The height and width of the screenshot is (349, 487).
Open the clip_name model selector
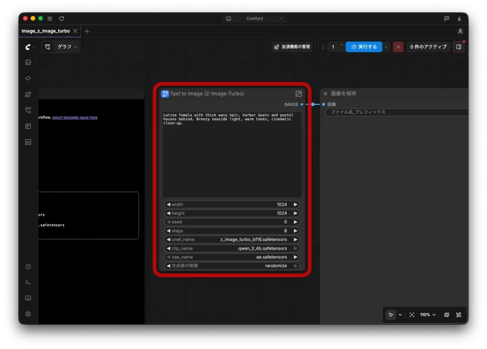(x=232, y=248)
